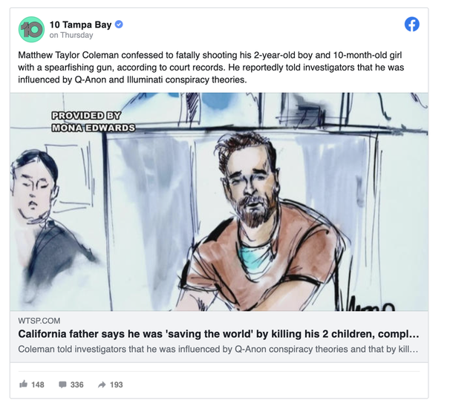View the 148 likes count

pos(38,385)
